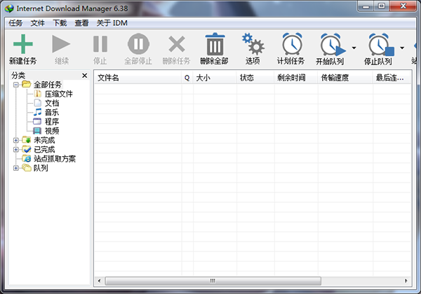Click the IDM title bar app icon
The image size is (421, 294).
[x=9, y=8]
